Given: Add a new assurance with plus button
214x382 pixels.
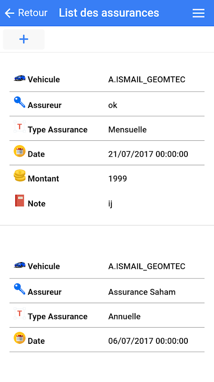Looking at the screenshot, I should [x=24, y=39].
